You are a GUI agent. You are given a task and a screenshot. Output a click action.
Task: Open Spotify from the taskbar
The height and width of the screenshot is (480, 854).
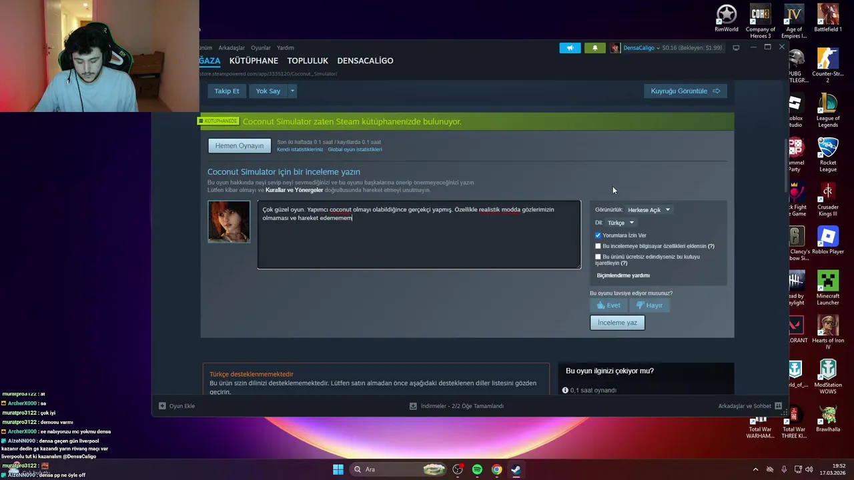pyautogui.click(x=477, y=469)
